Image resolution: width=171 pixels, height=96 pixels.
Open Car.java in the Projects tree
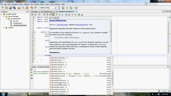tap(15, 21)
